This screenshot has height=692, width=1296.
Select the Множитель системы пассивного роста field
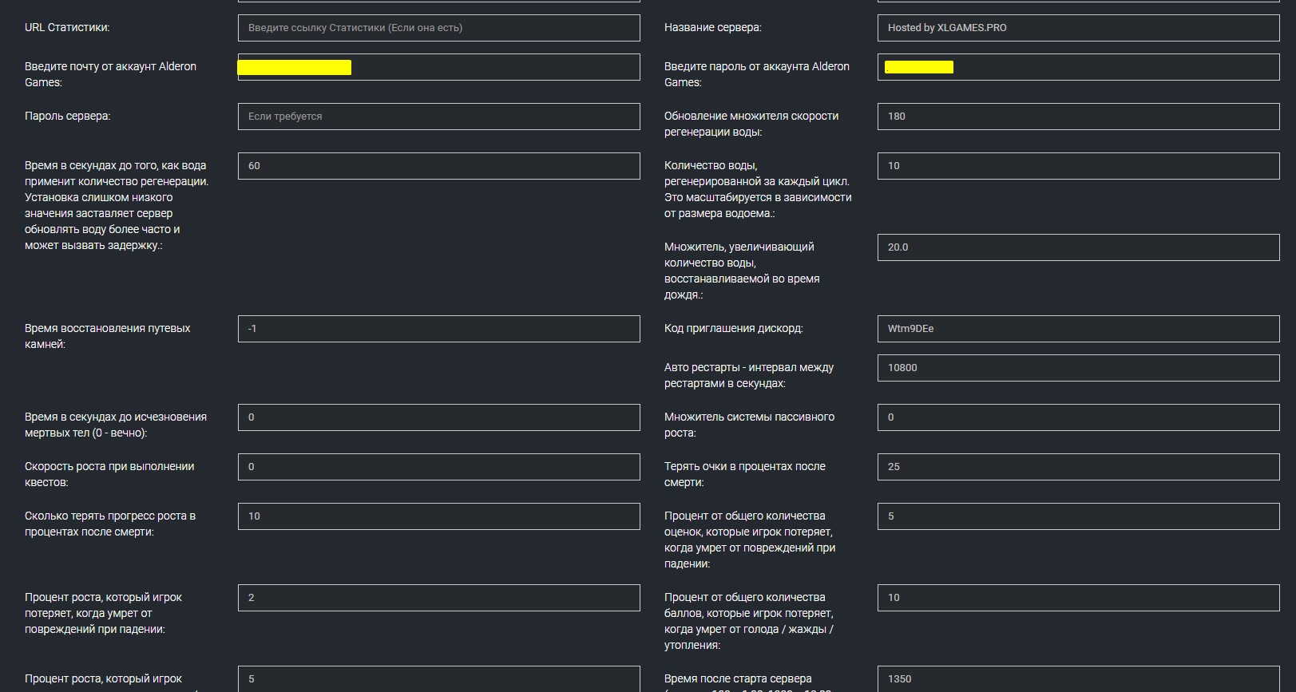pyautogui.click(x=1078, y=417)
